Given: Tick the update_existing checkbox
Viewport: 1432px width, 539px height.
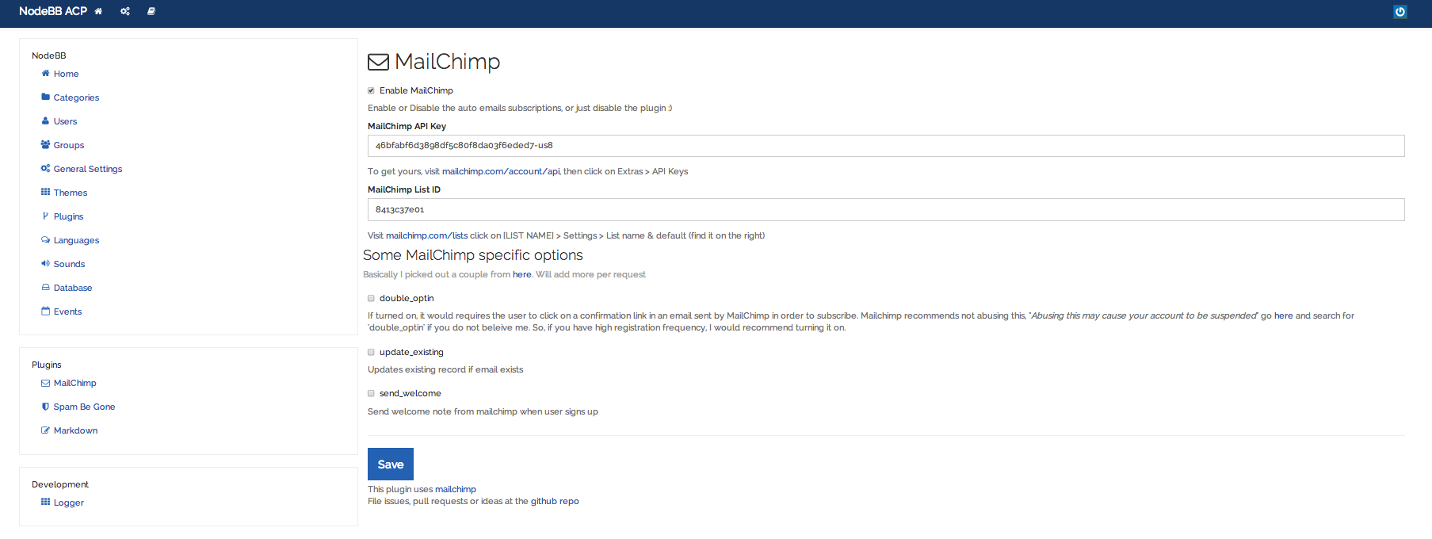Looking at the screenshot, I should (x=371, y=352).
